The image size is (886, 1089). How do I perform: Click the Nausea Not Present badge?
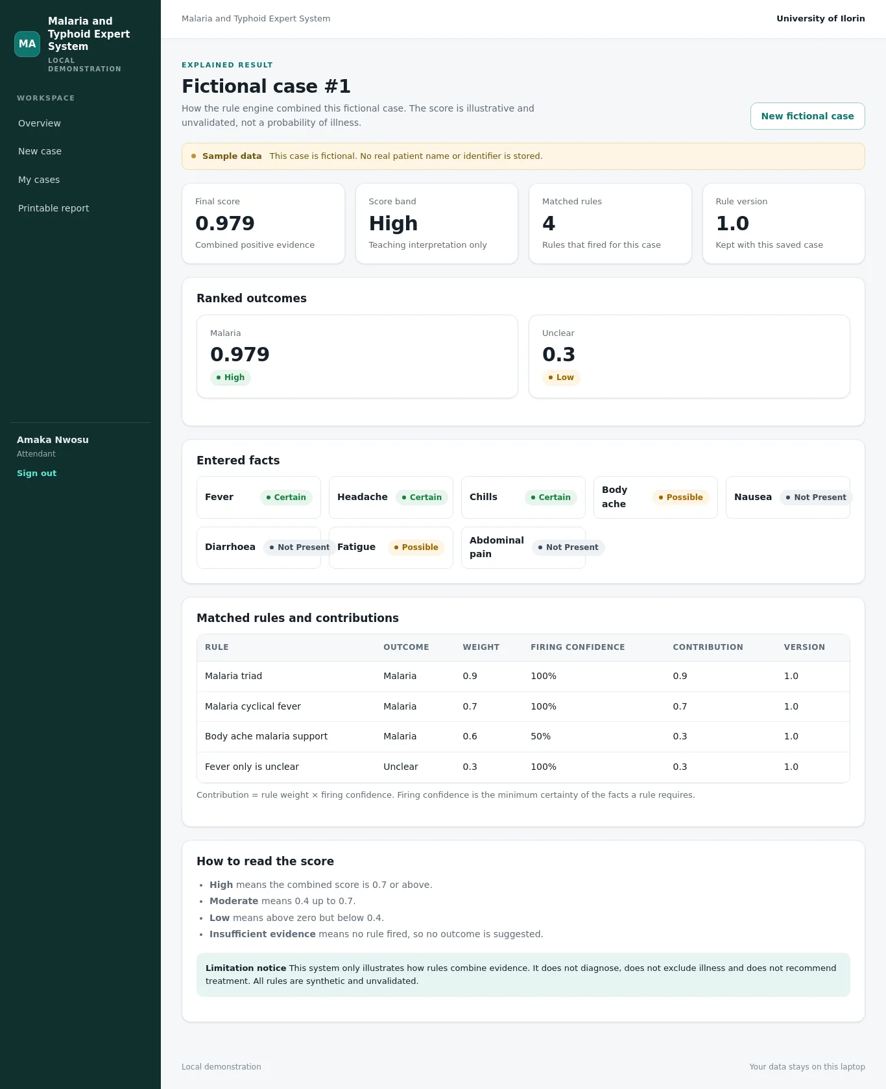click(x=816, y=497)
